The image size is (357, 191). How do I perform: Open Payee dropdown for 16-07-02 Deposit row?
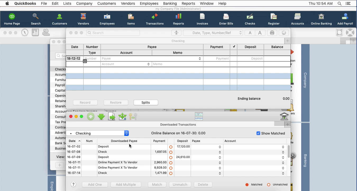(x=220, y=147)
